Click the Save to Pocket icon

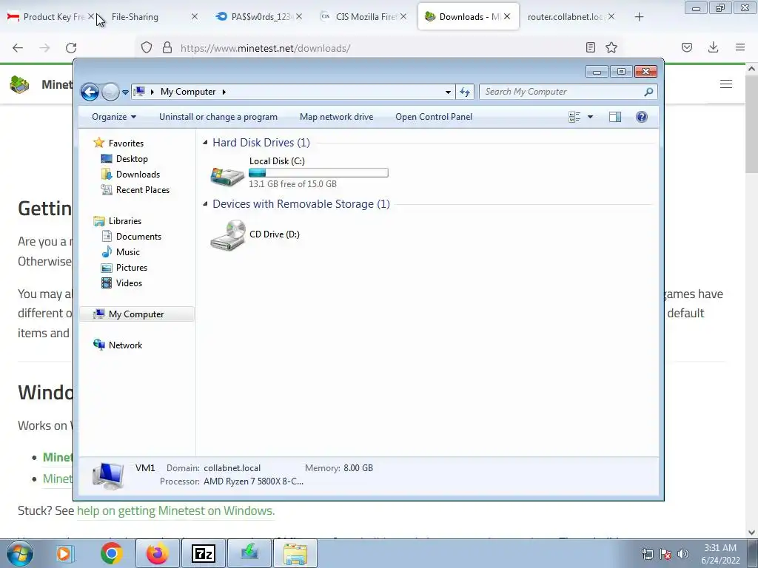click(687, 47)
